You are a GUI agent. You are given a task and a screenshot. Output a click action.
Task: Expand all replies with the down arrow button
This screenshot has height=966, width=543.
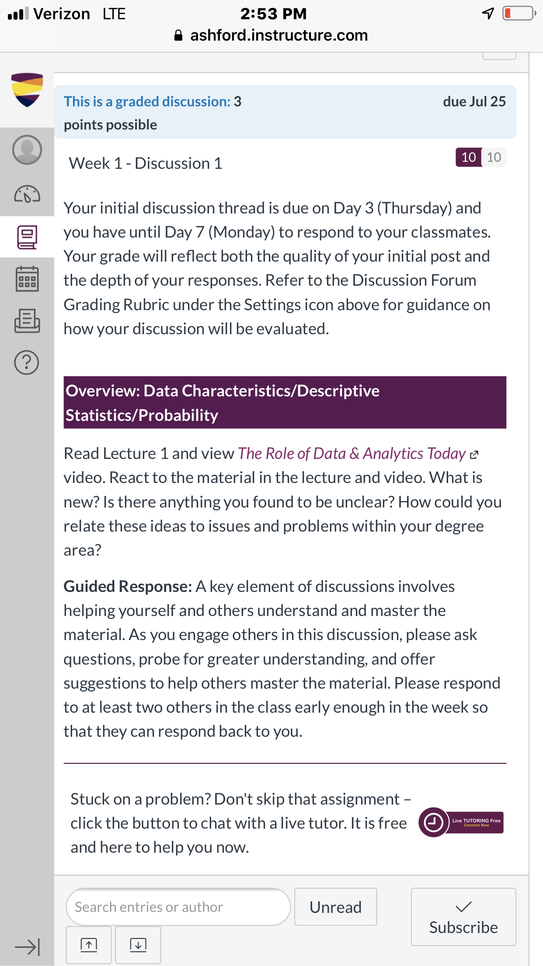point(138,945)
